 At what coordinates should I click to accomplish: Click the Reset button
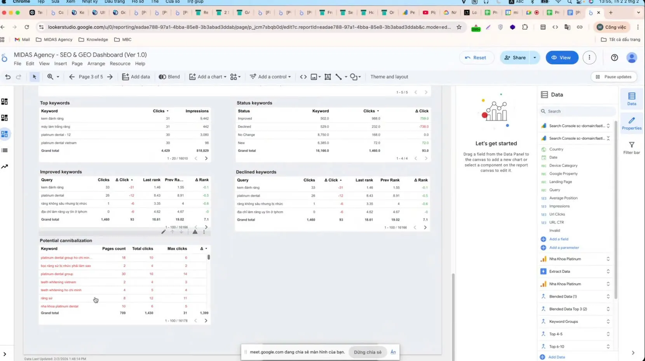475,57
